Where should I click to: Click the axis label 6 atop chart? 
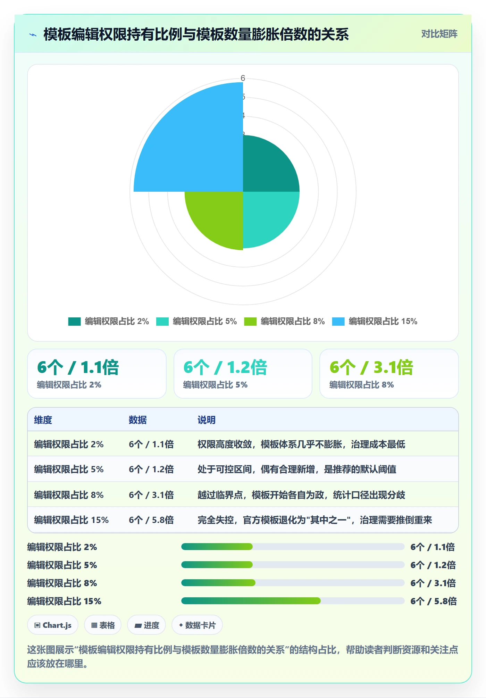(x=243, y=78)
